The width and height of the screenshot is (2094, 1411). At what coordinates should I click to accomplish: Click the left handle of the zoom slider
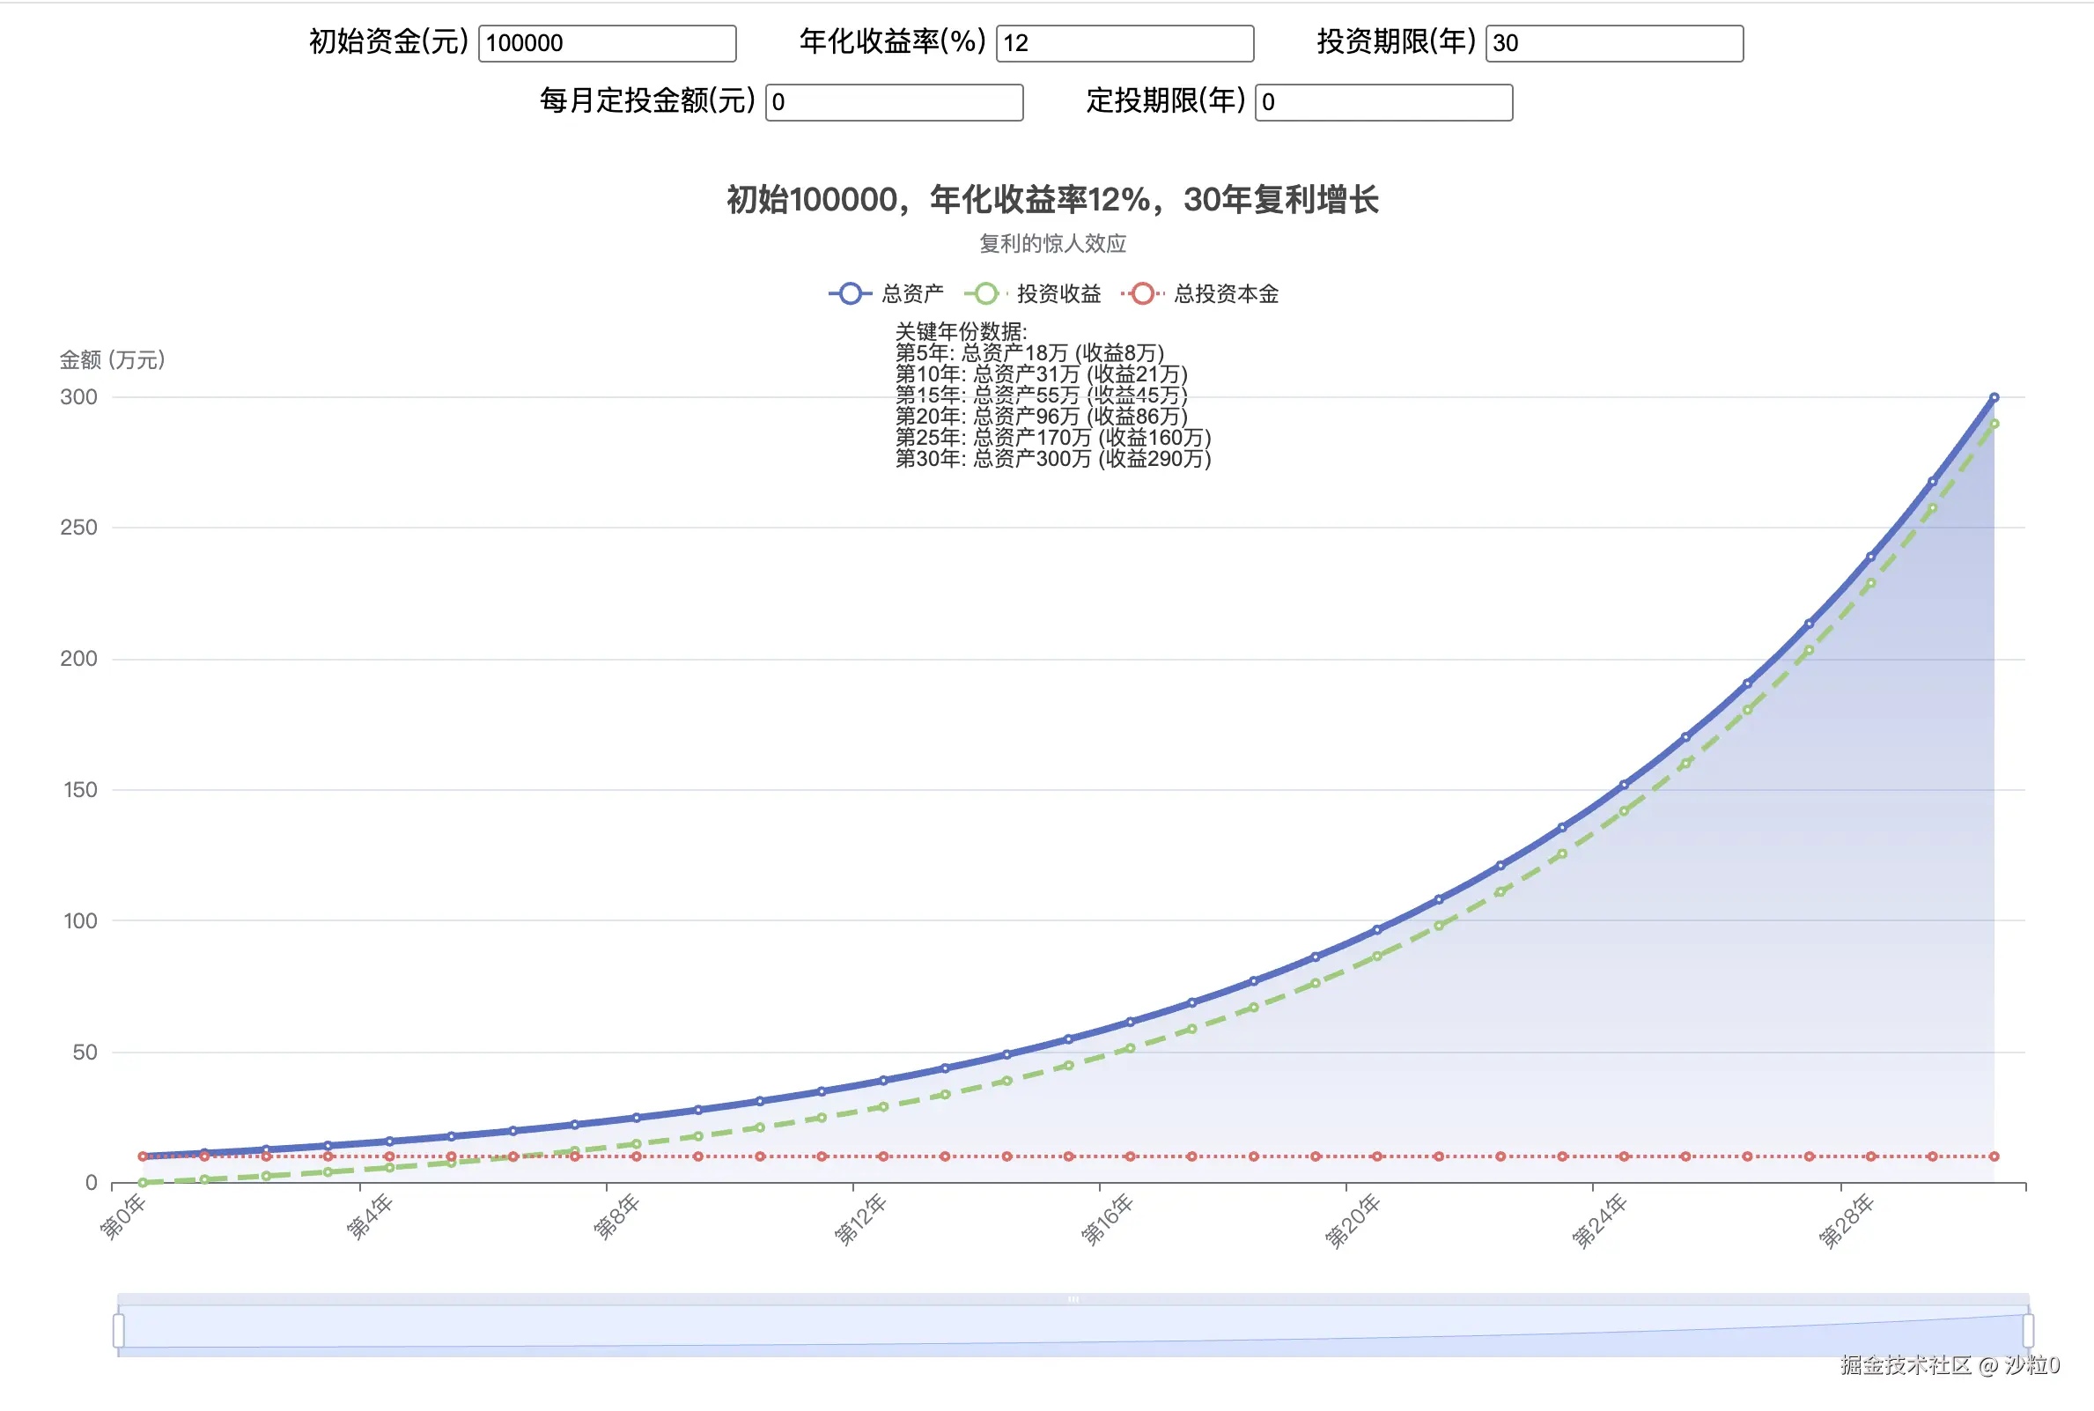[x=119, y=1330]
